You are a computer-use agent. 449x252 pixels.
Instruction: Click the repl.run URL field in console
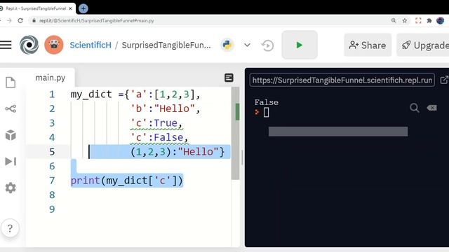pos(342,80)
